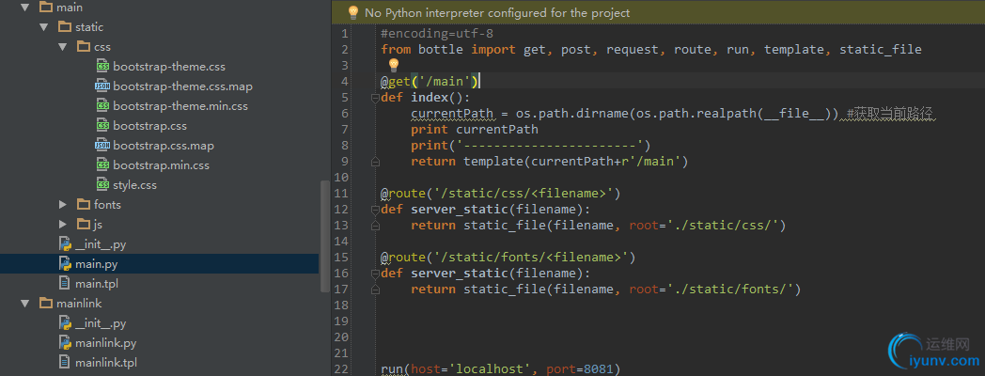985x376 pixels.
Task: Click Python icon of __init__.py under mainlink
Action: (x=65, y=323)
